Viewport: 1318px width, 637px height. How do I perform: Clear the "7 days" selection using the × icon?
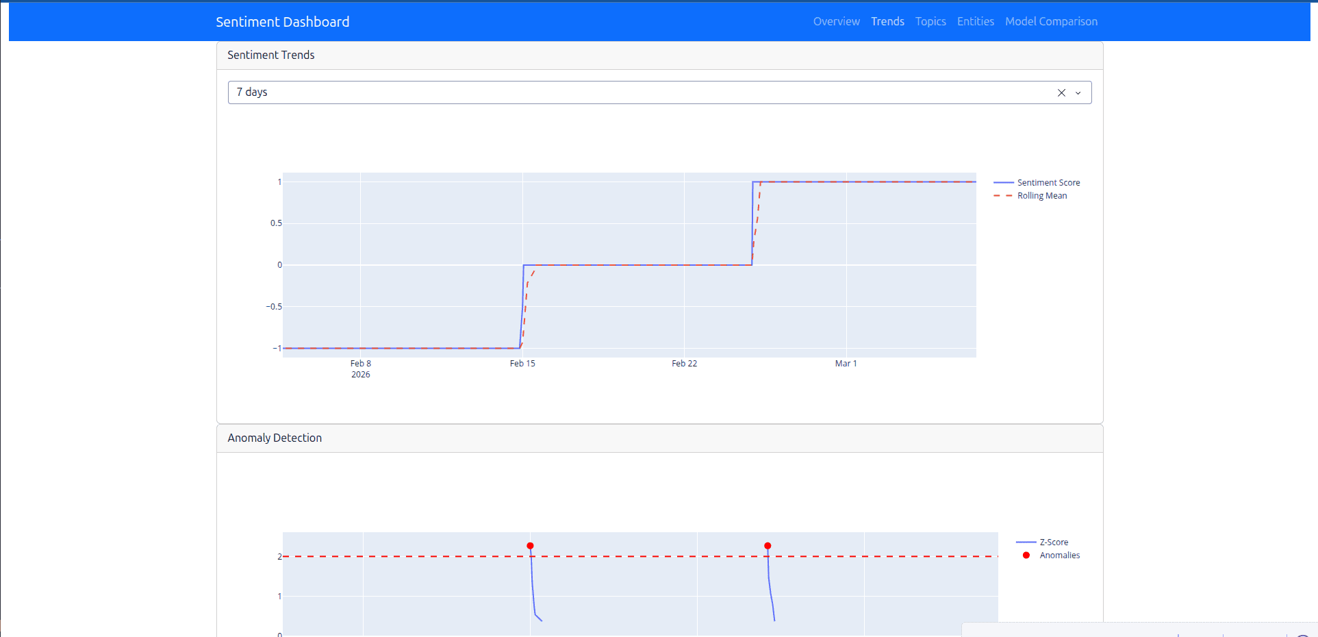[x=1061, y=92]
